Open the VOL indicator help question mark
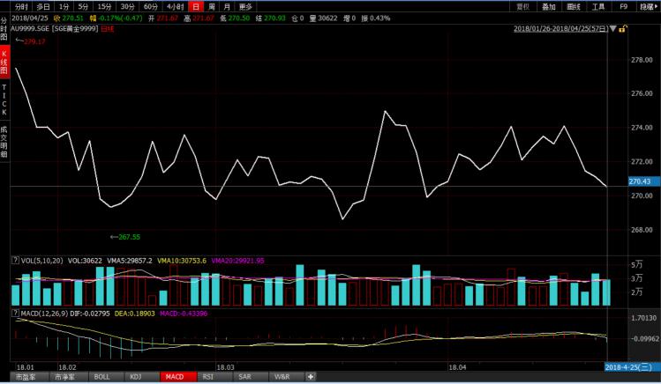The height and width of the screenshot is (384, 661). point(15,261)
